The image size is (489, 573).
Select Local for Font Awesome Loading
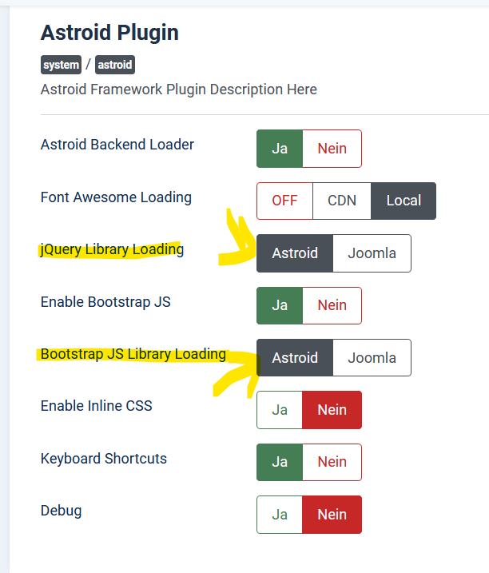click(x=404, y=201)
